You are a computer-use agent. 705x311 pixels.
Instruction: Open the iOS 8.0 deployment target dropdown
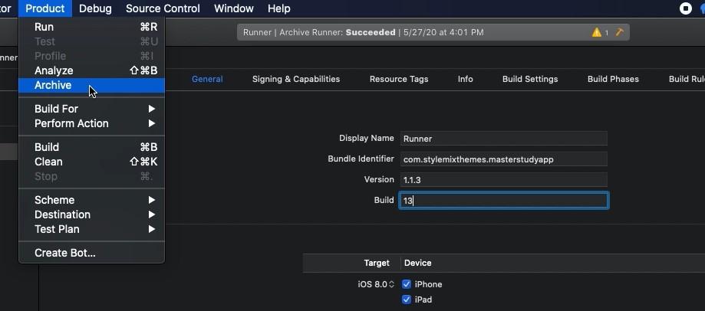376,284
